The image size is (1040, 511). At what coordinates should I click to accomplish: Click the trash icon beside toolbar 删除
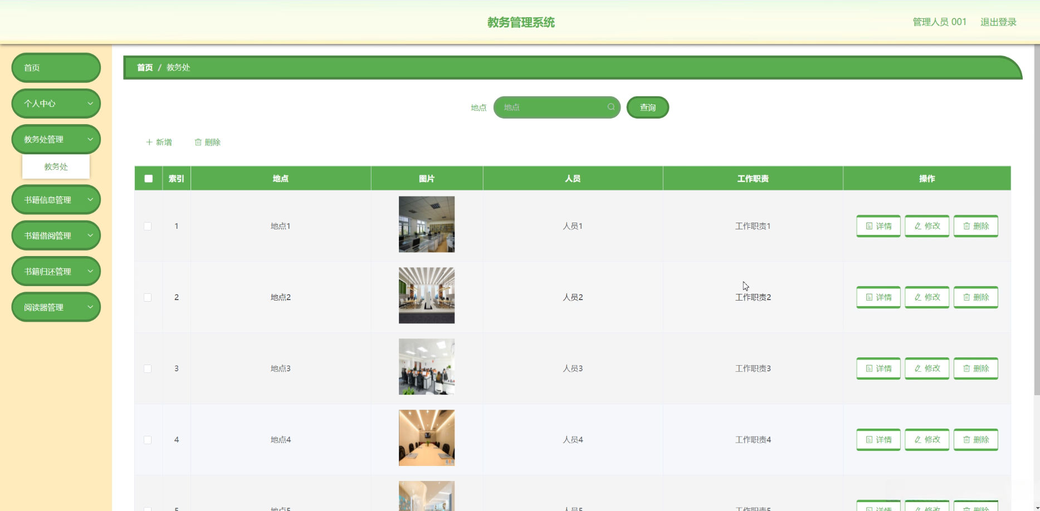pos(198,143)
